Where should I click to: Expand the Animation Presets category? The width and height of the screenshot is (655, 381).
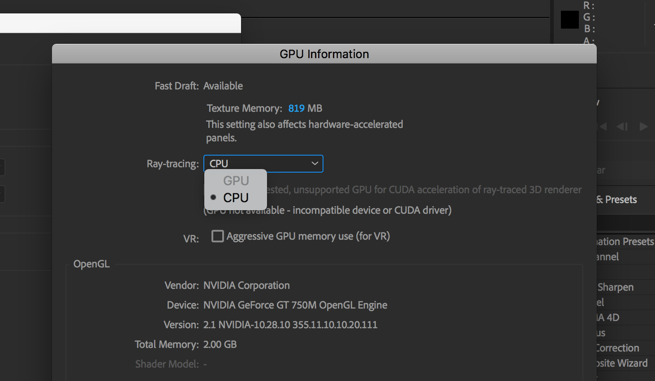[x=625, y=241]
